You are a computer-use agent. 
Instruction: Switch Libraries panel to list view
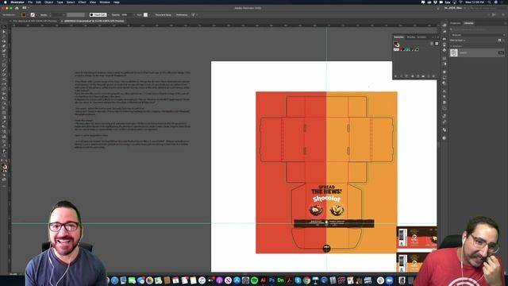click(x=504, y=41)
